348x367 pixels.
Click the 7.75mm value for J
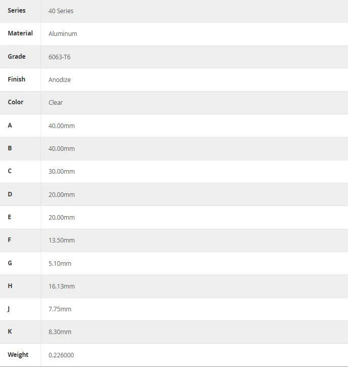pyautogui.click(x=60, y=309)
